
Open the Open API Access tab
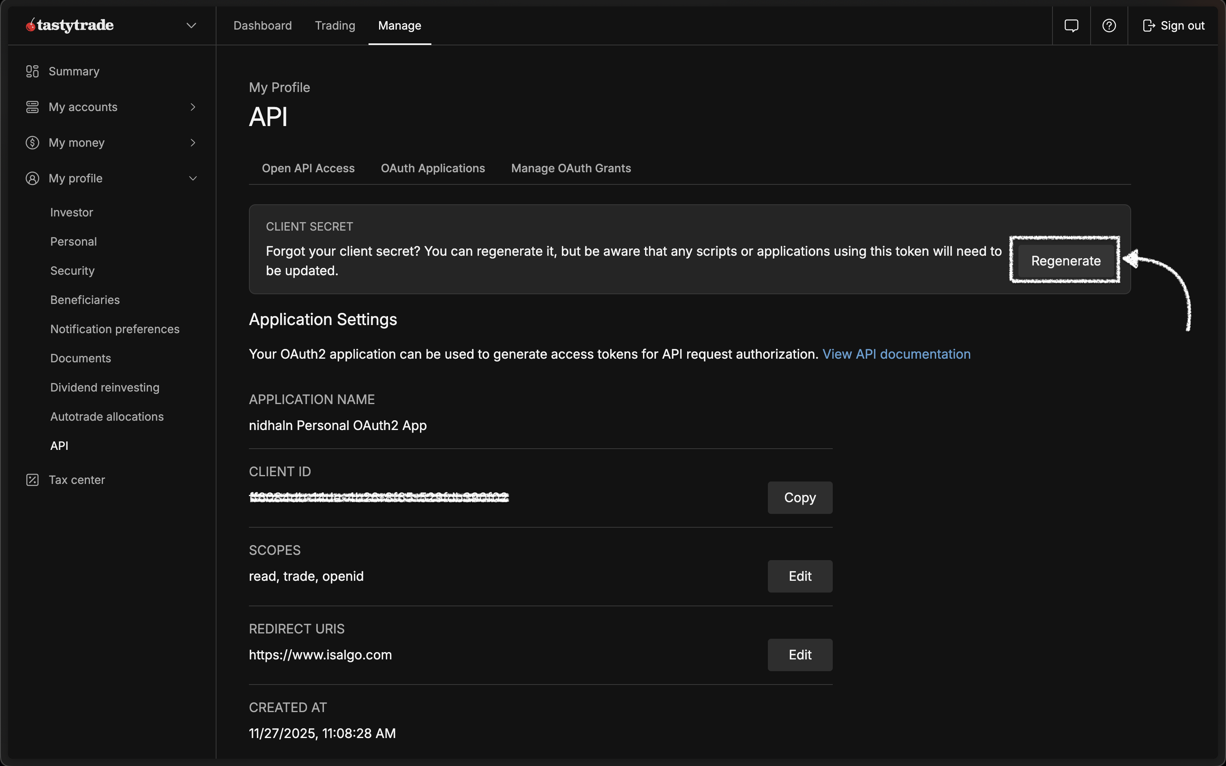pyautogui.click(x=308, y=168)
